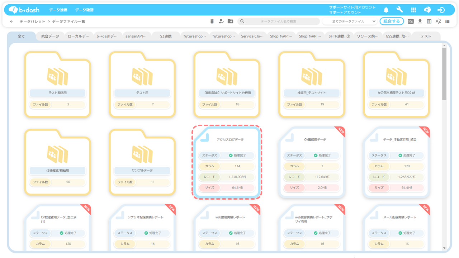Switch to the SFTP連携_① tab

tap(339, 36)
